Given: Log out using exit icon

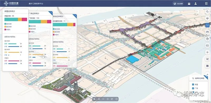Looking at the screenshot, I should (207, 4).
